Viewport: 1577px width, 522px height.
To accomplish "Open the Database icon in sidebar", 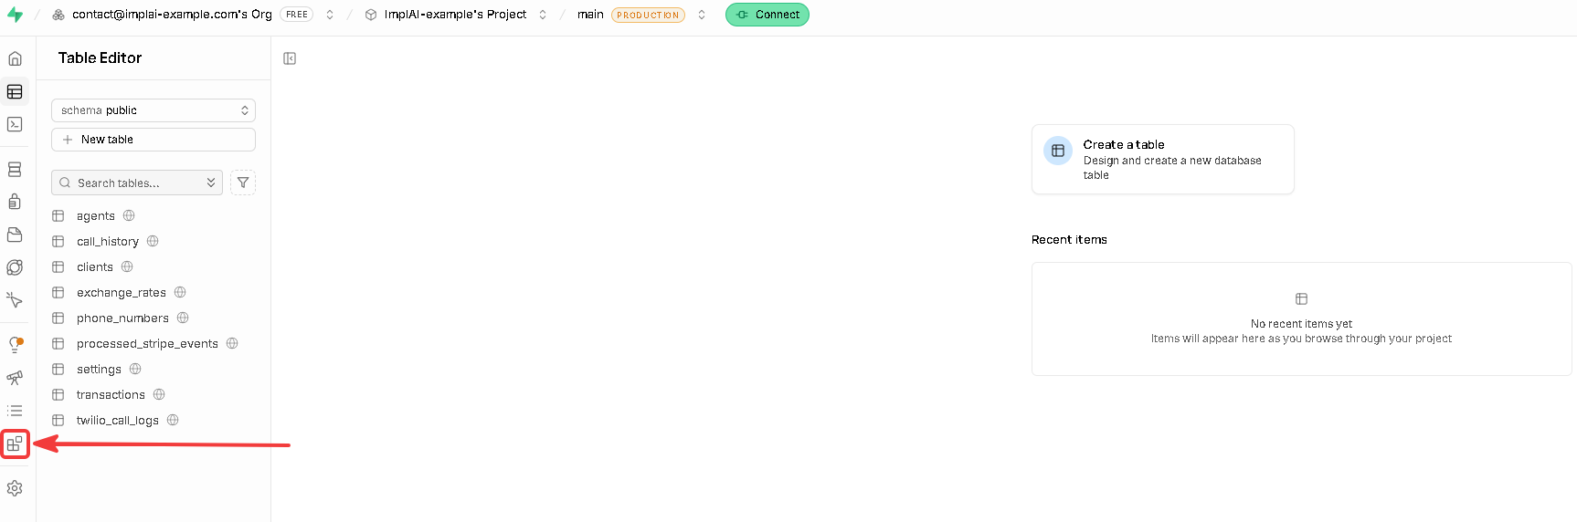I will 15,170.
